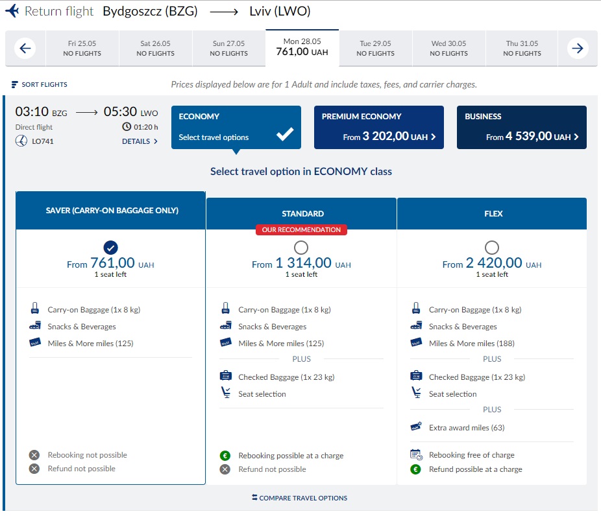Screen dimensions: 601x516
Task: Select the Flex fare radio button
Action: 492,247
